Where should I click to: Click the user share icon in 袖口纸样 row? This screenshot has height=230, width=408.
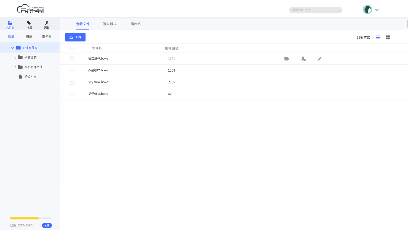click(303, 59)
